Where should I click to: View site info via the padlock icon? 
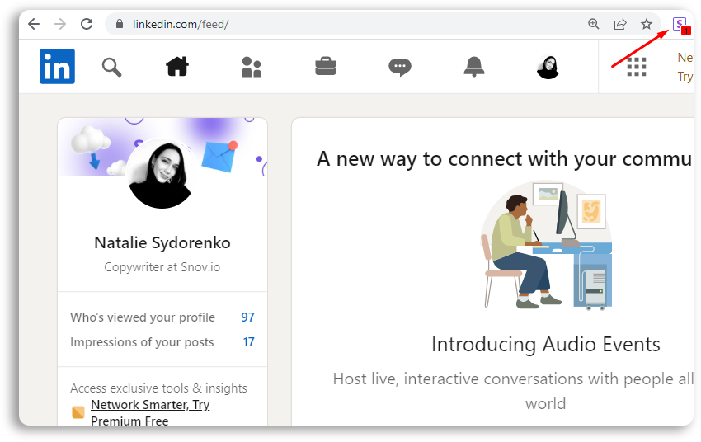(120, 24)
